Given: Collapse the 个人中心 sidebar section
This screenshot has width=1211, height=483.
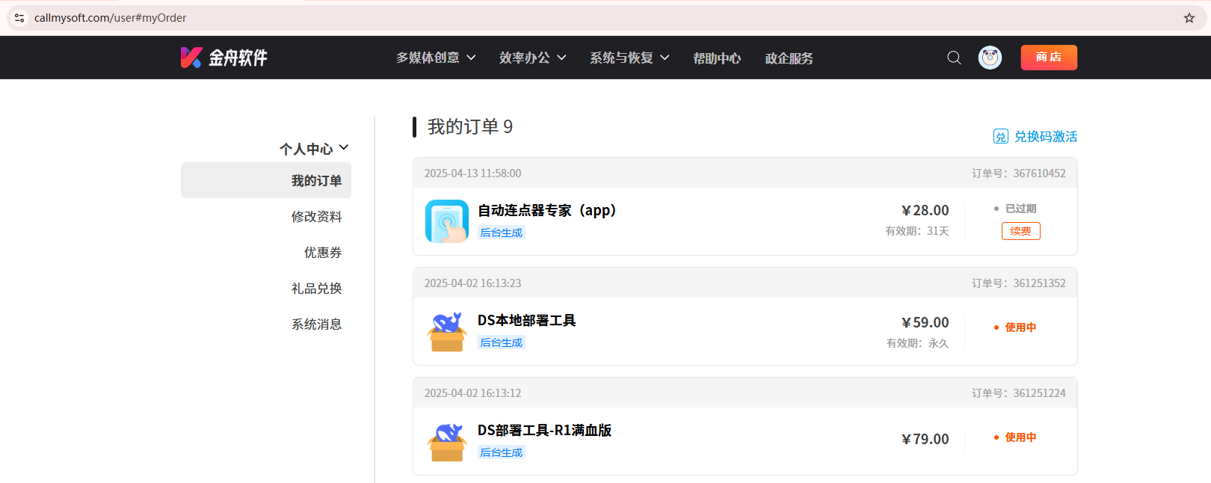Looking at the screenshot, I should [x=315, y=148].
